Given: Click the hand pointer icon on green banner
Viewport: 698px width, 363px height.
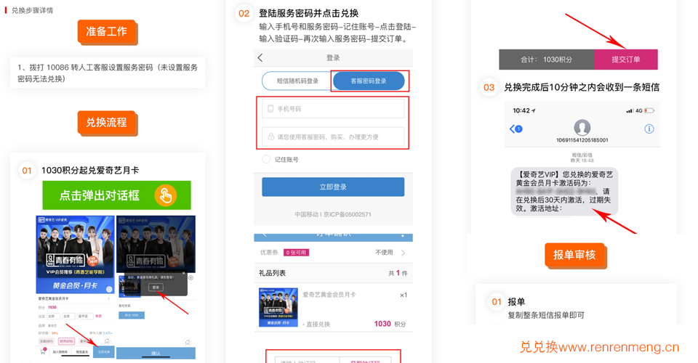Looking at the screenshot, I should [x=166, y=195].
